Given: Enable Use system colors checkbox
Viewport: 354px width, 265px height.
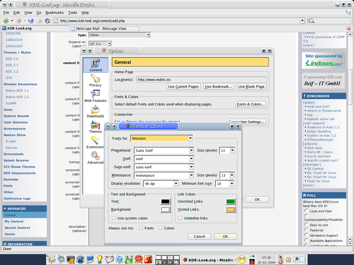Looking at the screenshot, I should (114, 218).
